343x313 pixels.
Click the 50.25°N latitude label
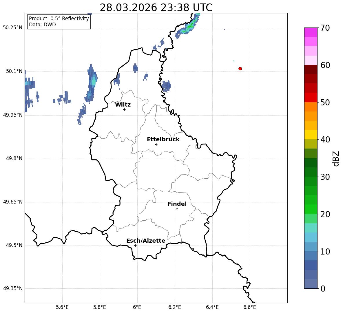[13, 28]
